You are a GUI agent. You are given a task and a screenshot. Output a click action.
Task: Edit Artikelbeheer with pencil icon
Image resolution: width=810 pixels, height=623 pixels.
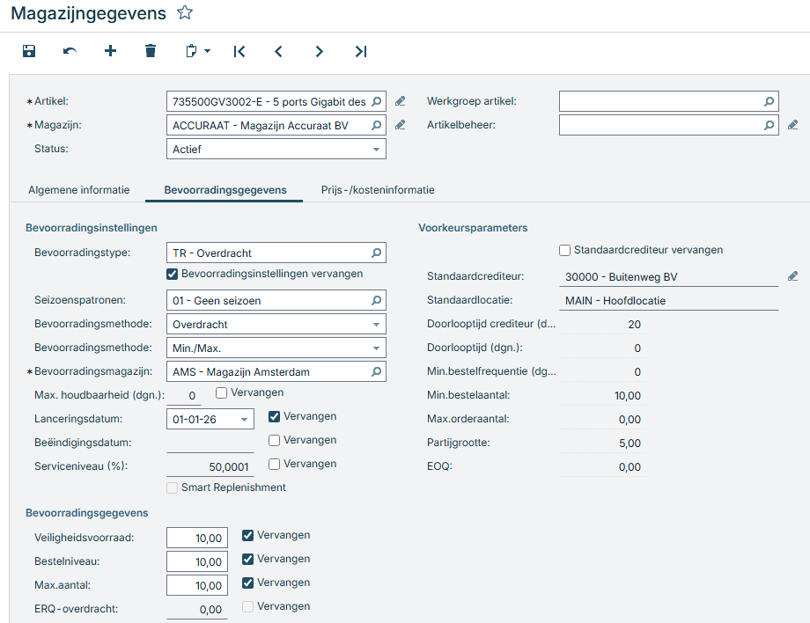click(x=793, y=125)
